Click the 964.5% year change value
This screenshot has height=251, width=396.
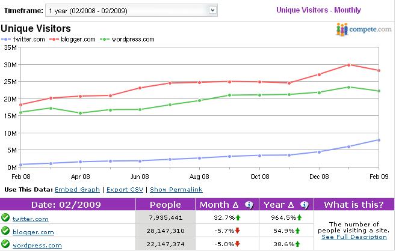coord(283,217)
